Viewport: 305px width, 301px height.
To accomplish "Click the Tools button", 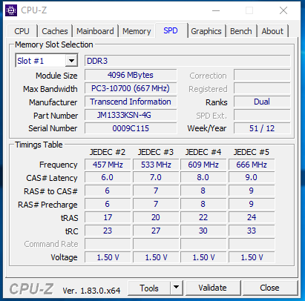I will [x=149, y=288].
